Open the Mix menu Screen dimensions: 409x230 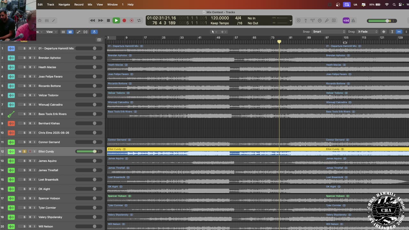coord(90,4)
